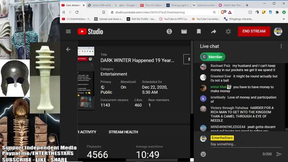Open the YouTube Studio hamburger menu
Viewport: 288px width, 162px height.
[68, 31]
